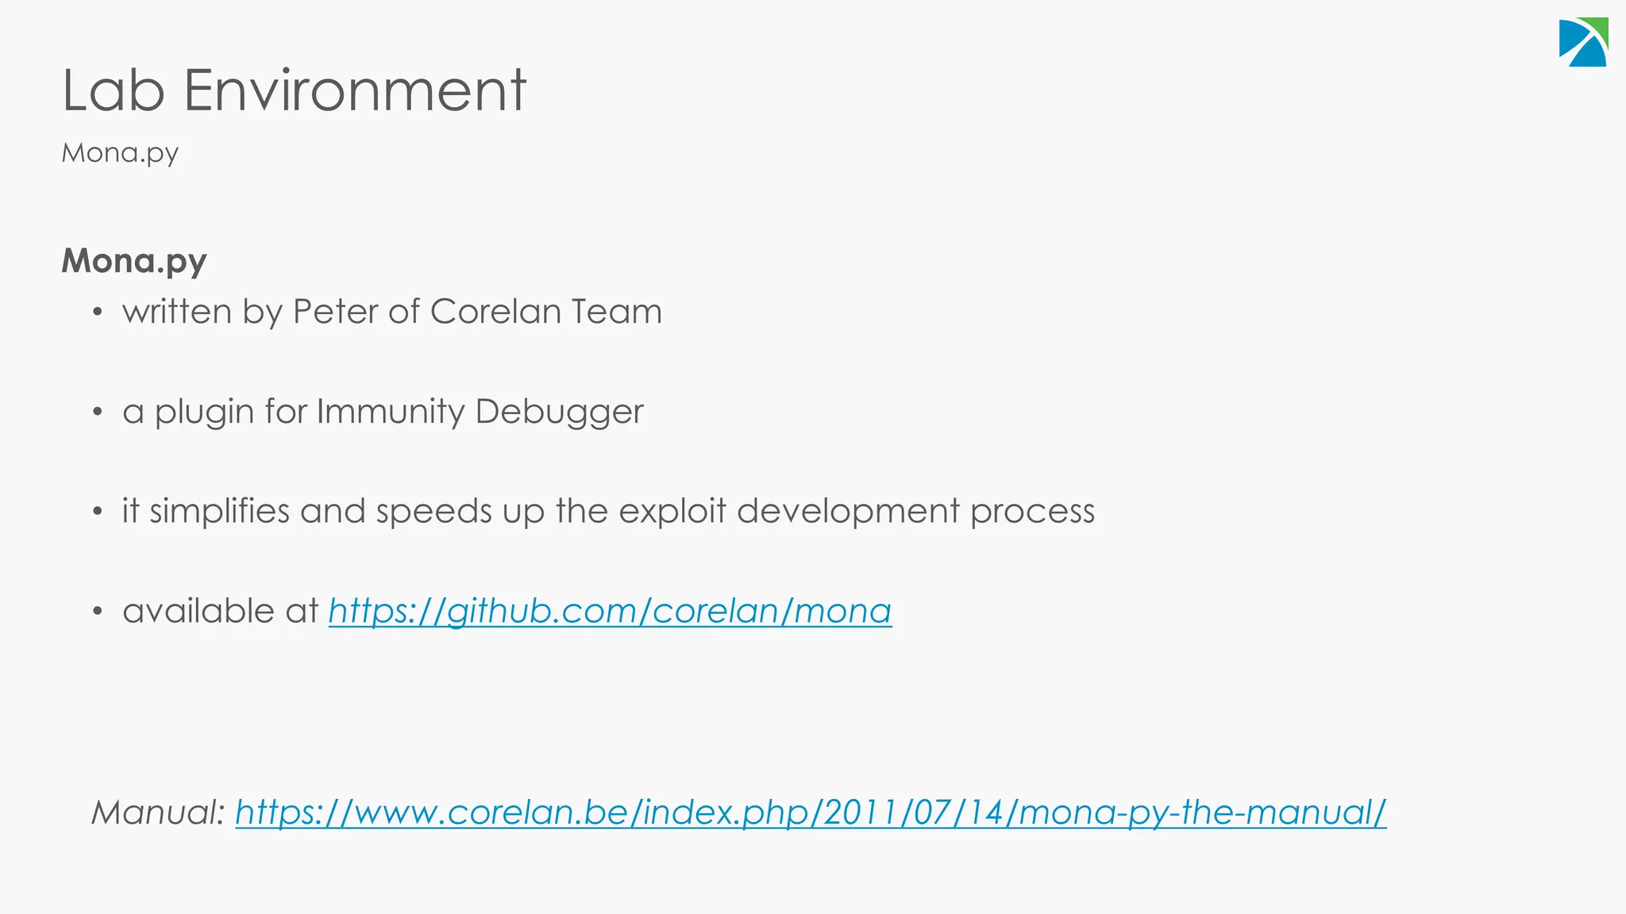Click the "Lab Environment" slide title

tap(294, 90)
